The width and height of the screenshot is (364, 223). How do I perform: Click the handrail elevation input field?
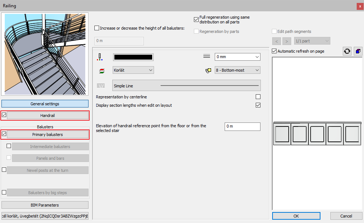coord(242,126)
